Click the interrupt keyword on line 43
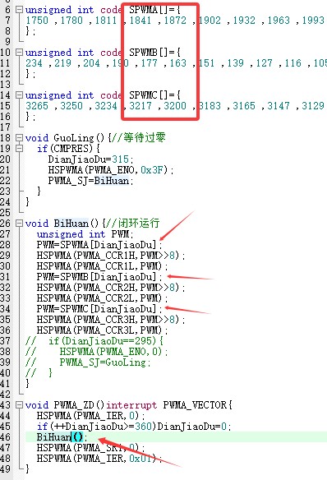 click(131, 405)
